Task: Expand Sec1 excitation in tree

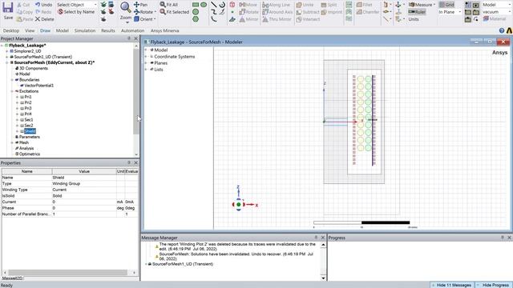Action: click(x=17, y=120)
